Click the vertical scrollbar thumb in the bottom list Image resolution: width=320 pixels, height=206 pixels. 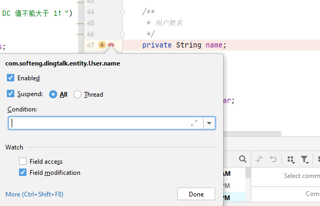coord(248,172)
